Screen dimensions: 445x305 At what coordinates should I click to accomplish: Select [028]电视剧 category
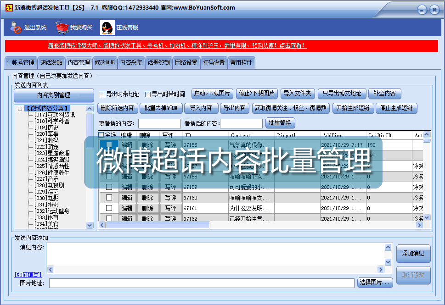click(50, 185)
